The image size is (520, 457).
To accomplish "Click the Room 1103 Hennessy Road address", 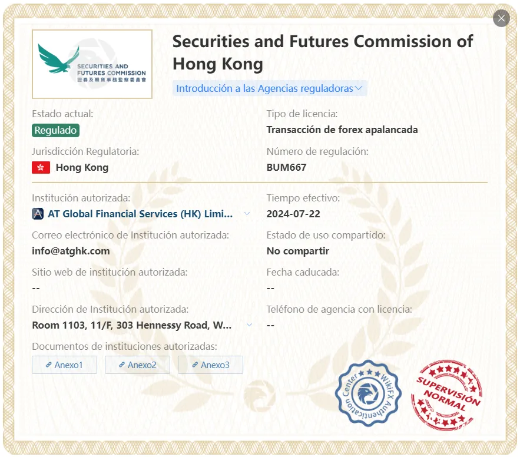I will point(132,325).
